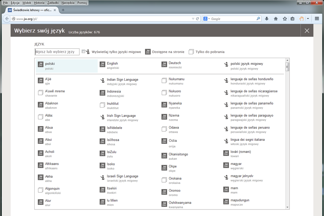Pick the Abaknon language link
Viewport: 324px width, 216px height.
(52, 103)
